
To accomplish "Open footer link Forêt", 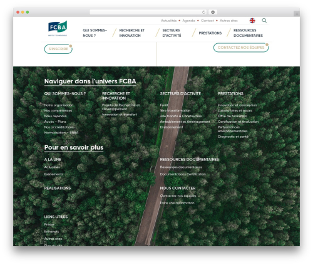I will (164, 105).
